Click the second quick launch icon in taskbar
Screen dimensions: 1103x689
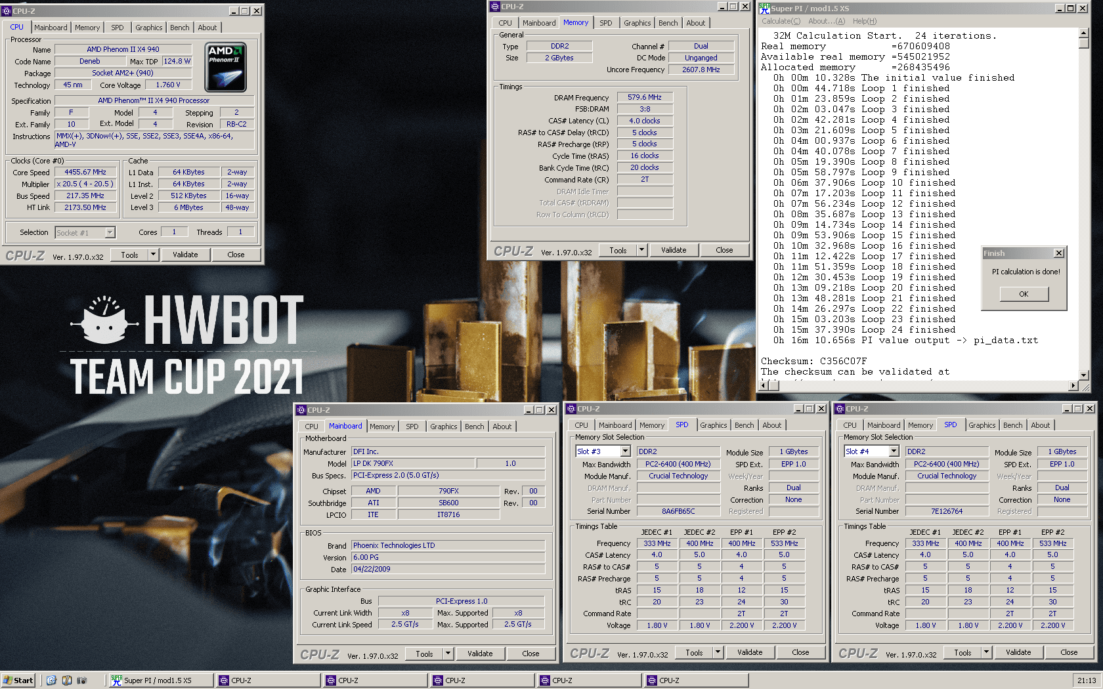[x=67, y=680]
